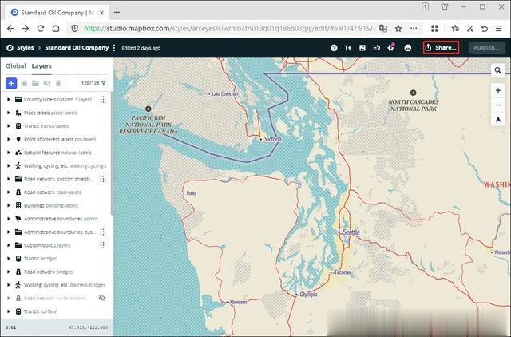Expand Point of interest labels component
511x337 pixels.
coord(9,139)
